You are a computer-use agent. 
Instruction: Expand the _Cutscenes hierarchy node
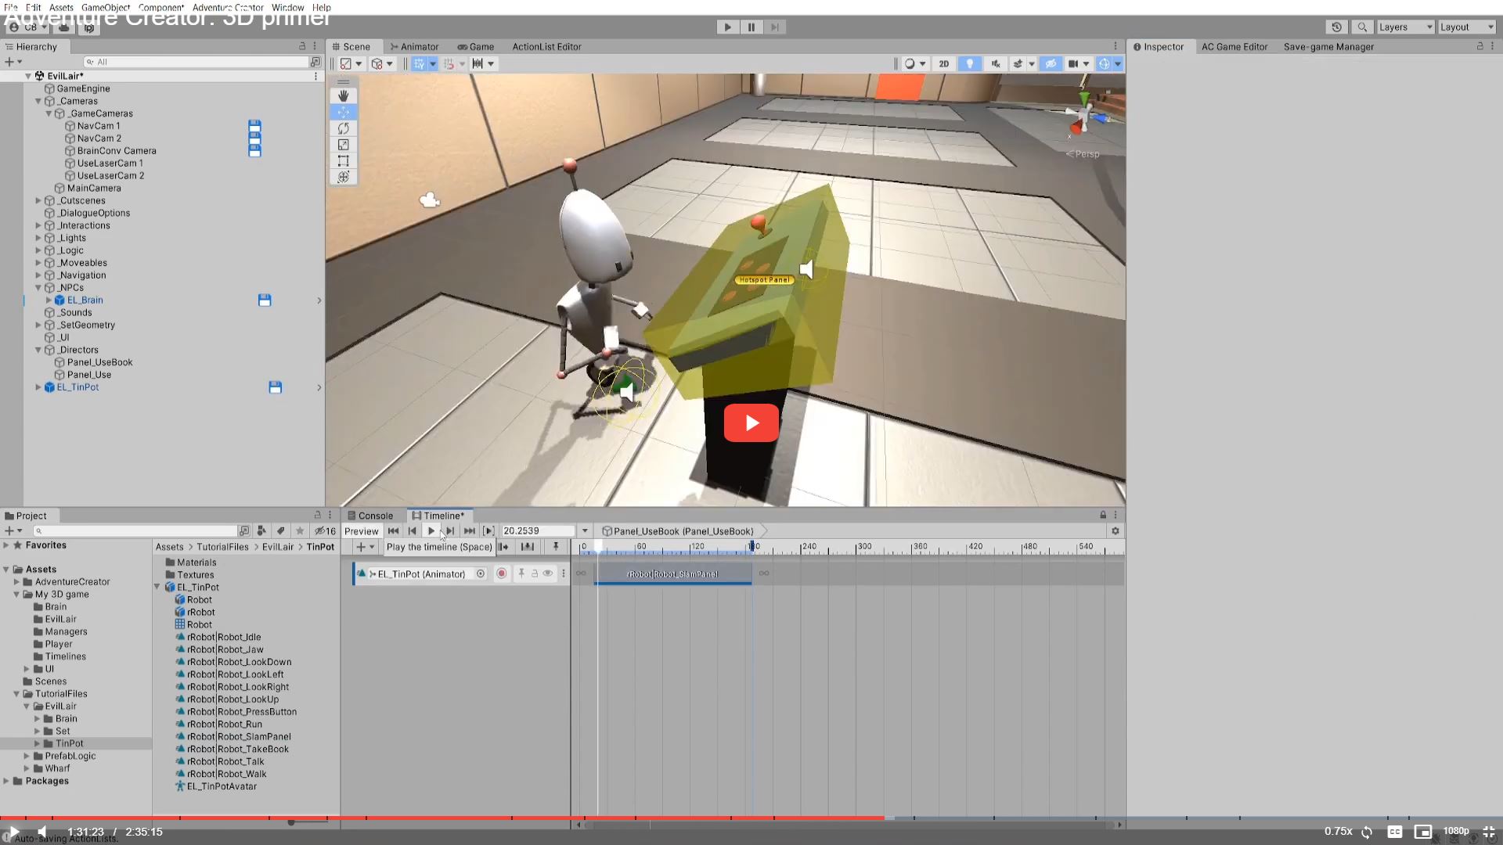coord(38,201)
